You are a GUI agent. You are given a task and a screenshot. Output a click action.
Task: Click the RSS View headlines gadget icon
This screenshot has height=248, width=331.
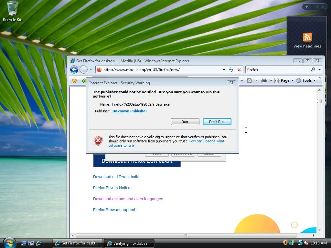[x=307, y=37]
